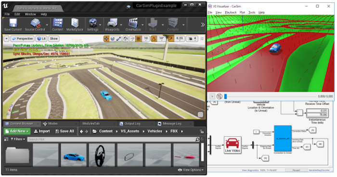Toggle sources panel icon beside Filters

tap(6, 139)
